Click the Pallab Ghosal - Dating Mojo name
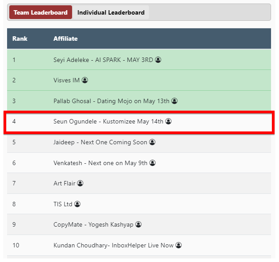279x262 pixels. pyautogui.click(x=111, y=101)
